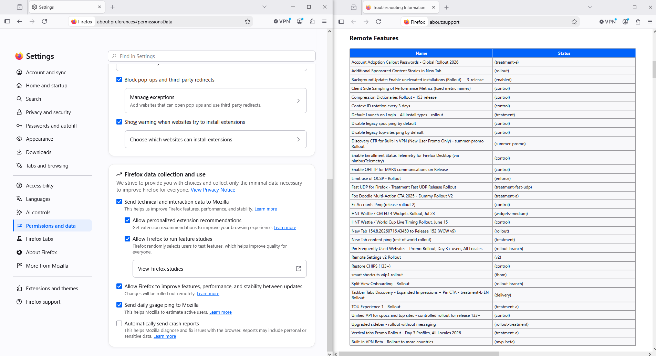The image size is (656, 356).
Task: Reload the Settings page in left window
Action: click(44, 21)
